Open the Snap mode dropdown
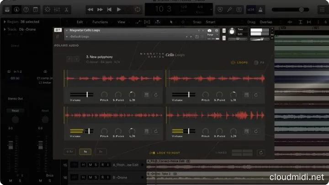 coord(211,21)
